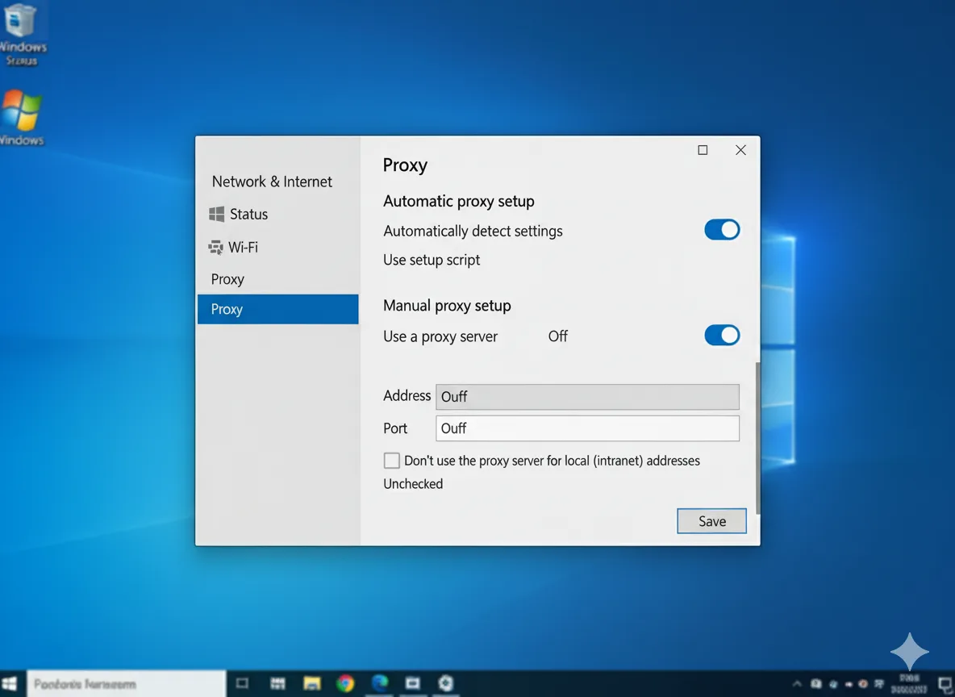955x697 pixels.
Task: Click into the Port input field
Action: click(587, 428)
